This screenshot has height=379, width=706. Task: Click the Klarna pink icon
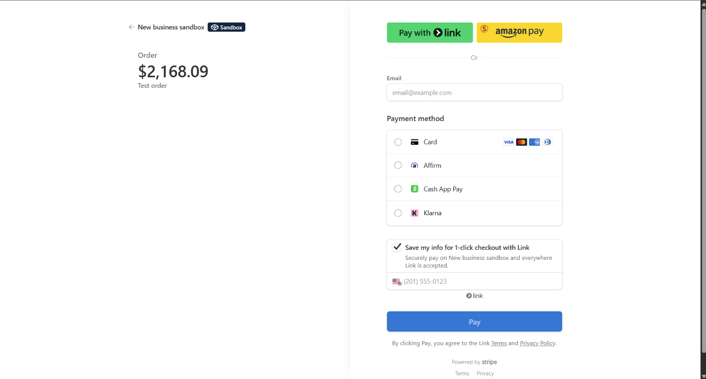[414, 212]
